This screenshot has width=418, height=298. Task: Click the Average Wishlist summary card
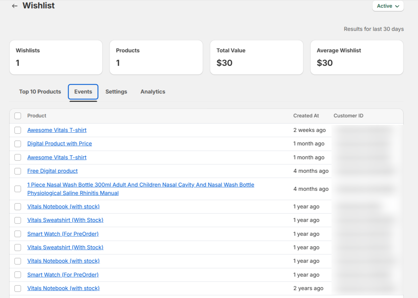tap(357, 57)
